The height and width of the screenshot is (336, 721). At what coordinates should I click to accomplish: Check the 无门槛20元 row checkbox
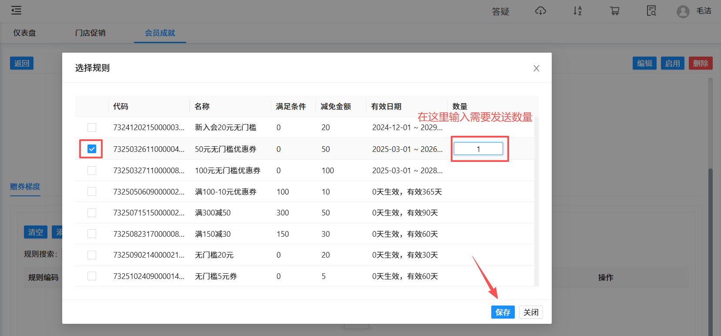[92, 255]
